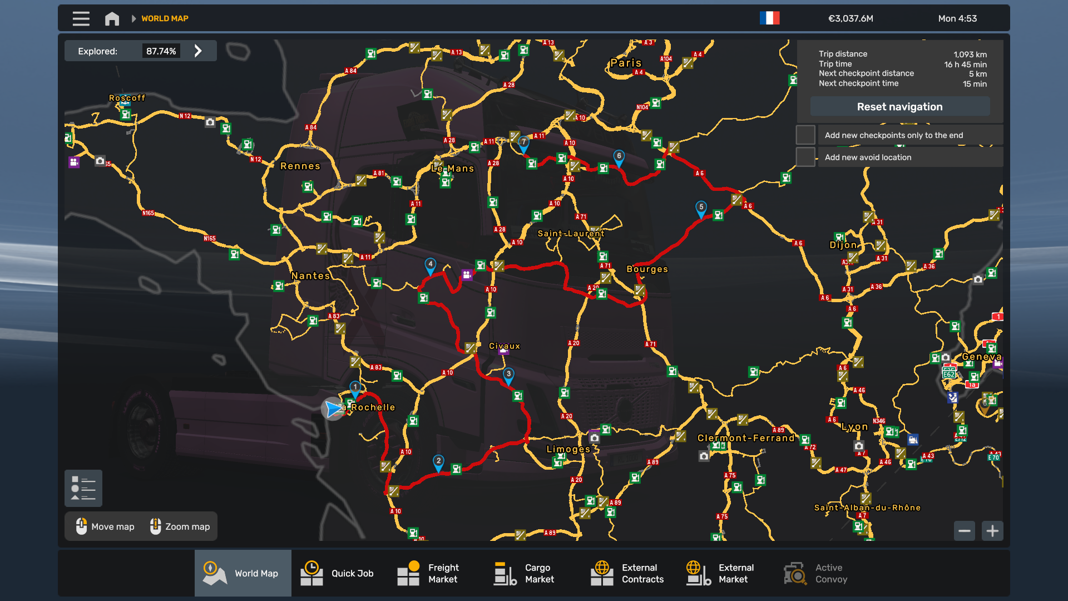The width and height of the screenshot is (1068, 601).
Task: Select checkpoint marker 2 on the route
Action: (439, 463)
